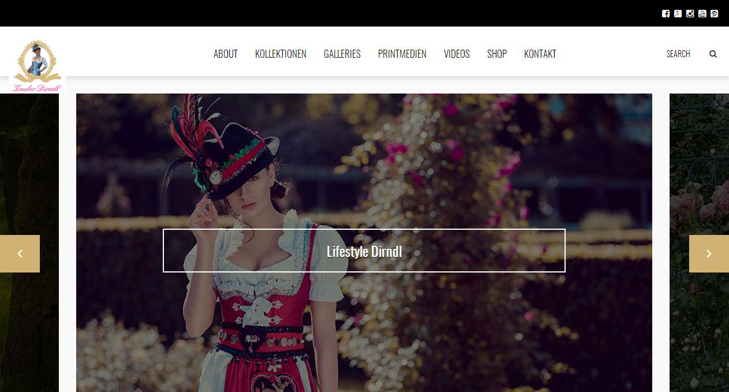Open the Facebook page icon
Screen dimensions: 729x392
coord(666,13)
